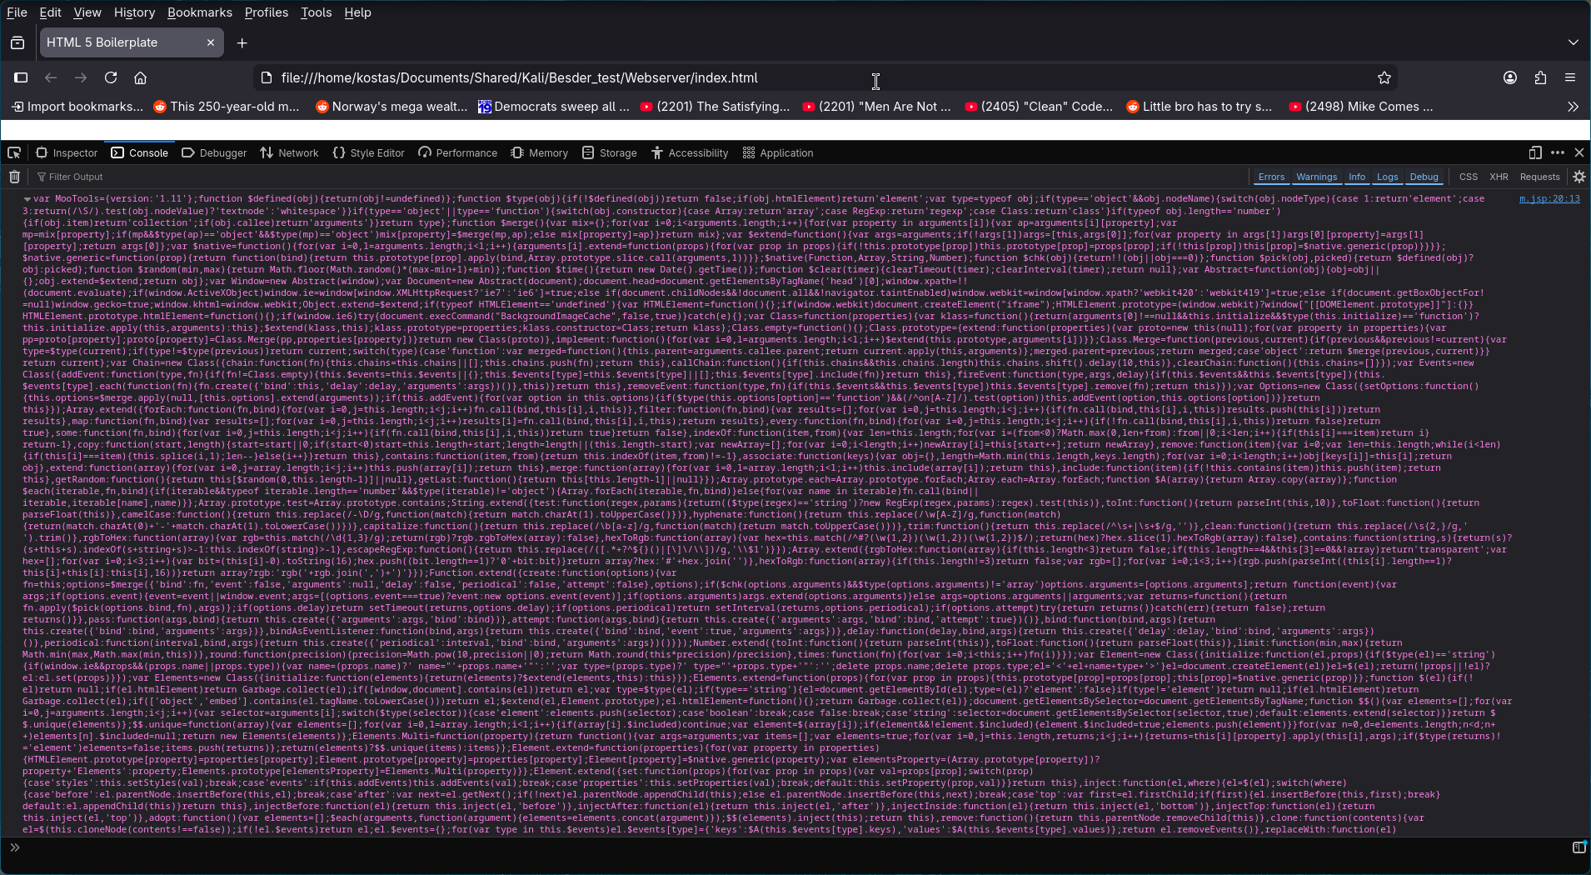1591x875 pixels.
Task: Open 'Little bro has to try s...' bookmark
Action: (1199, 107)
